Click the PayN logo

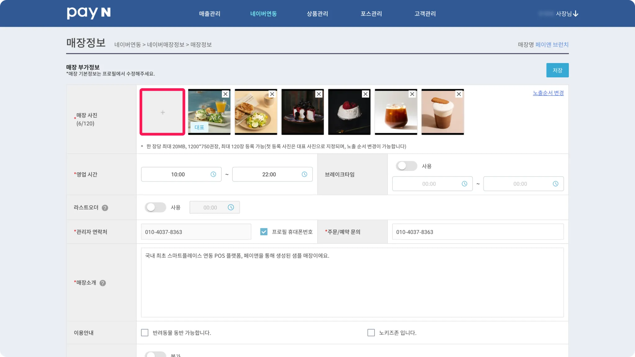pyautogui.click(x=89, y=13)
